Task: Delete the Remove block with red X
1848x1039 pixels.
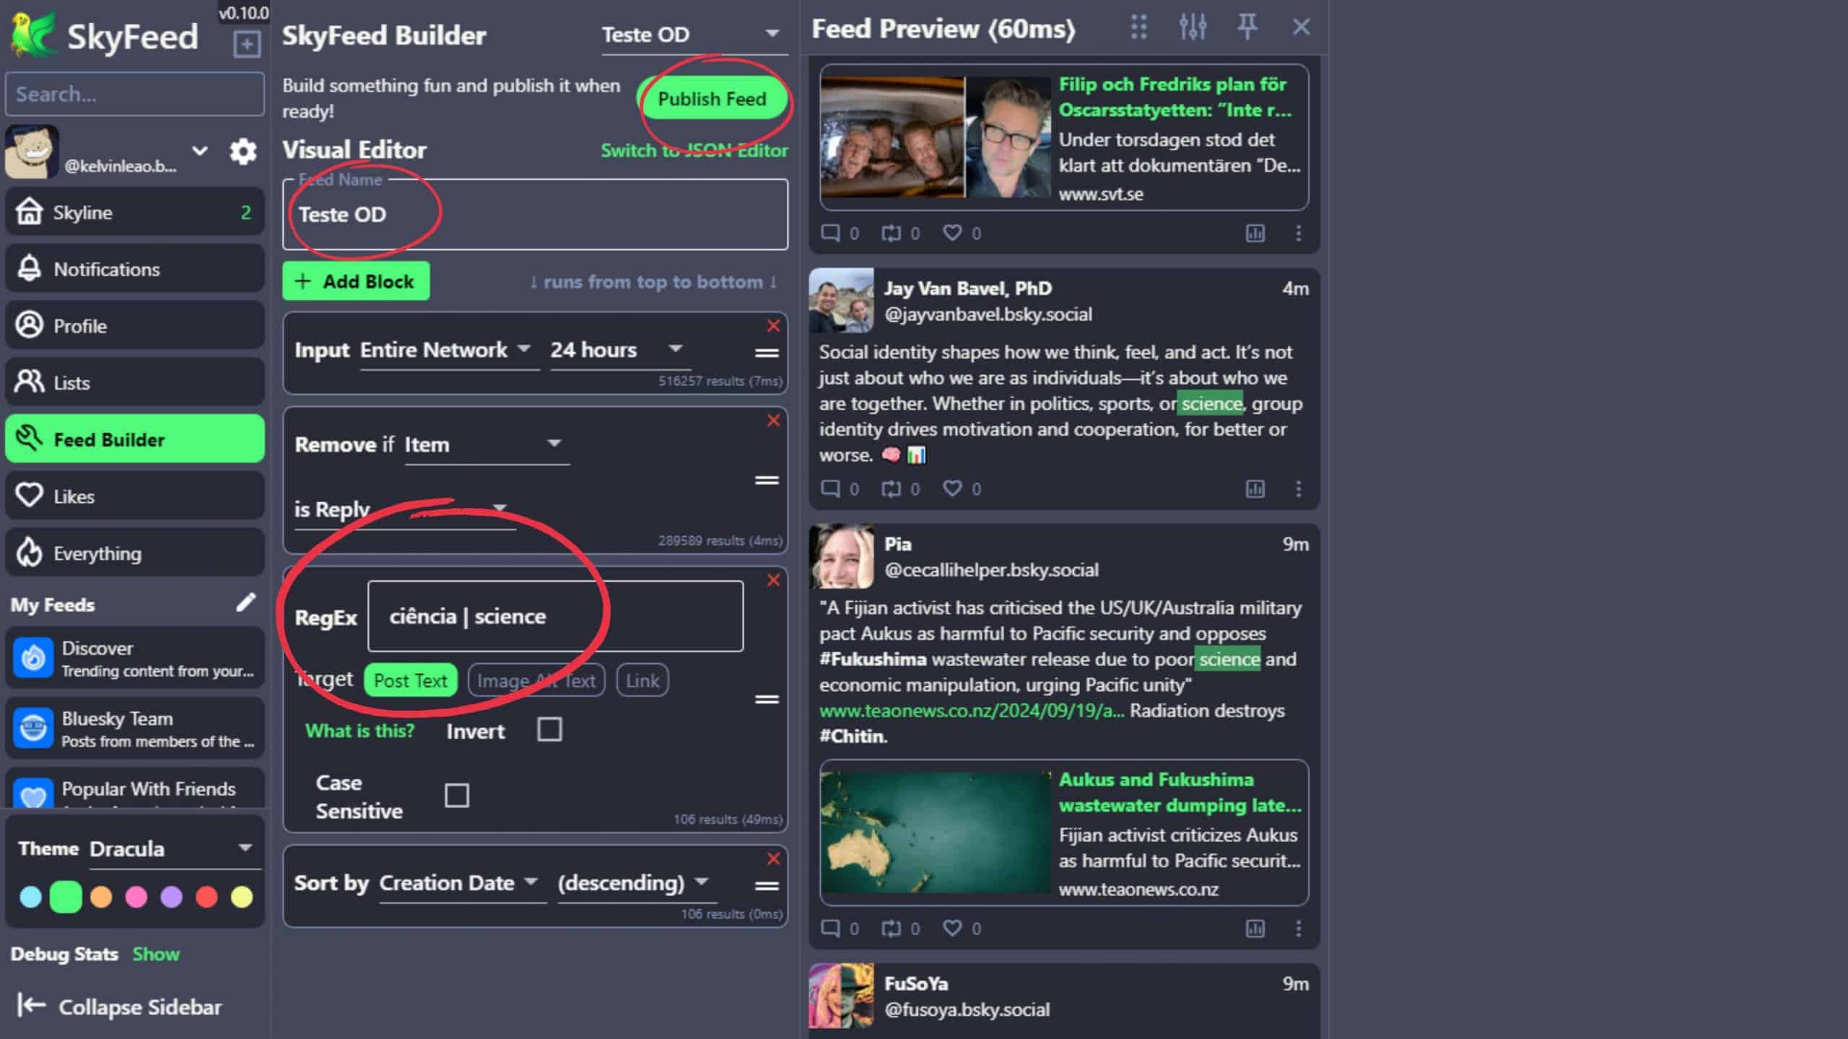Action: point(773,421)
